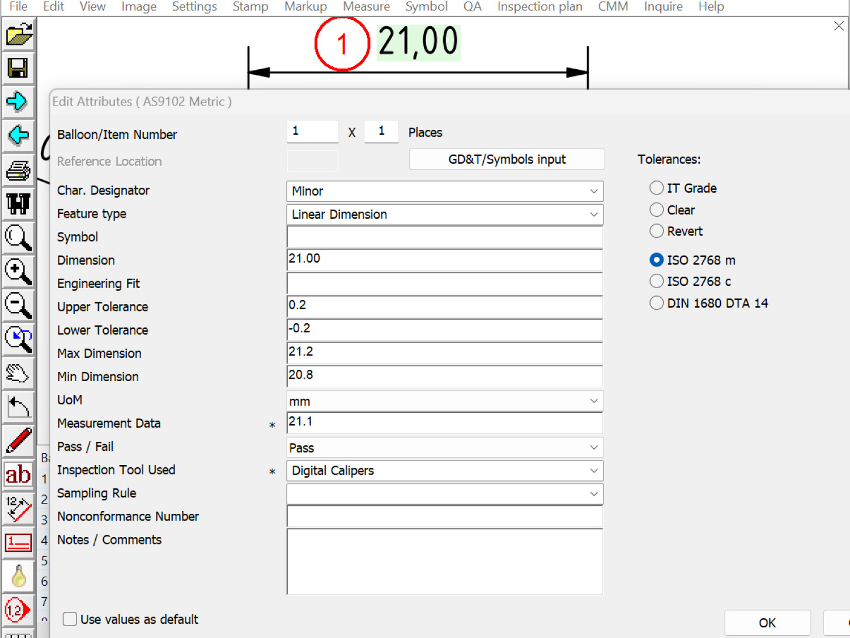Open the Feature type dropdown
Image resolution: width=850 pixels, height=638 pixels.
pyautogui.click(x=445, y=214)
